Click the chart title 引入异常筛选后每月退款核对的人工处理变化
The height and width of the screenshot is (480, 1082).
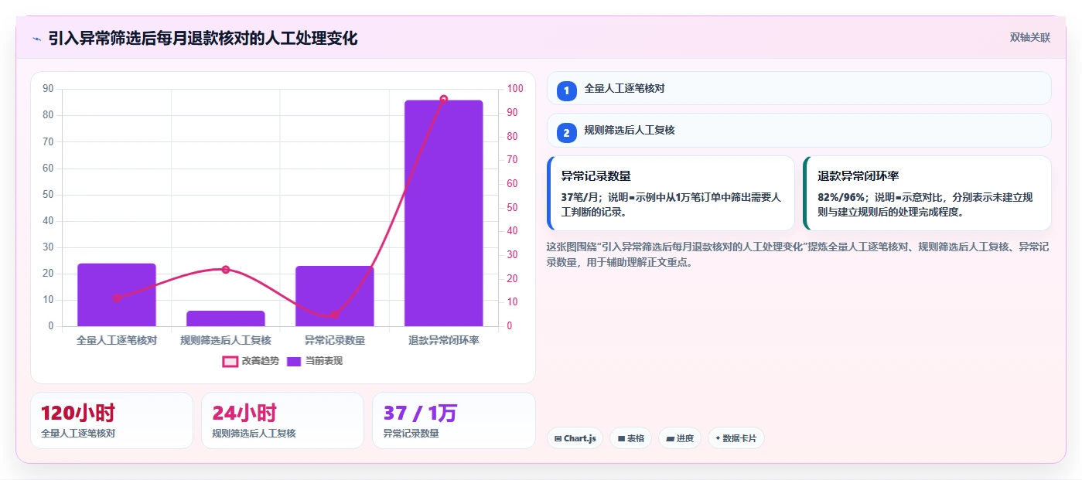pos(203,39)
